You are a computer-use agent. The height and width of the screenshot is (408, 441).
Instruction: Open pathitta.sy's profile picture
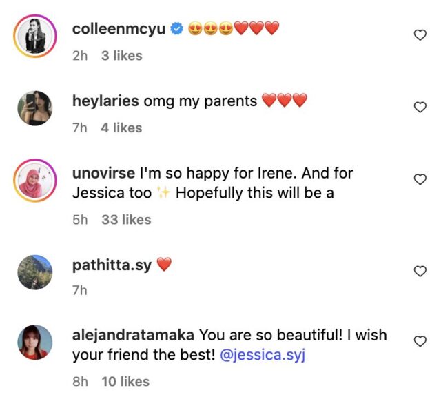34,273
